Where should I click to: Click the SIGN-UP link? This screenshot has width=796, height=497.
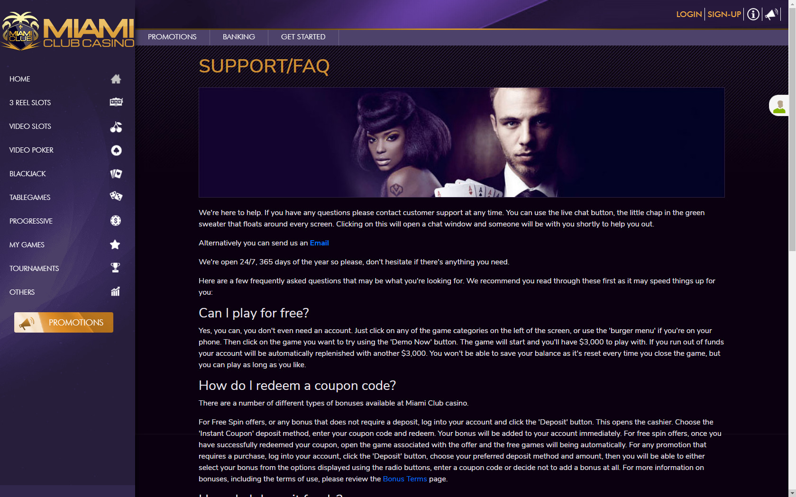click(724, 14)
